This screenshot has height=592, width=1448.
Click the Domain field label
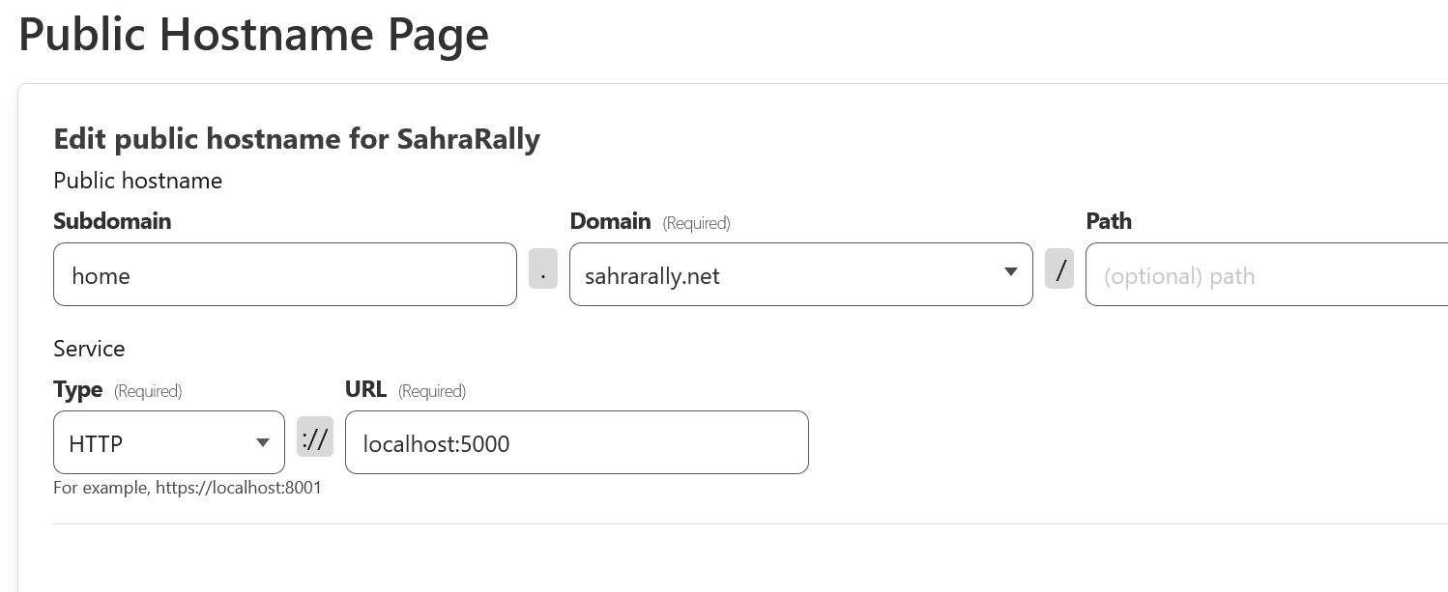click(610, 221)
